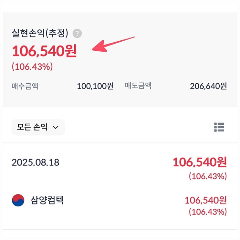Click the 삼양컴텍 row profit 106,540원

click(205, 200)
